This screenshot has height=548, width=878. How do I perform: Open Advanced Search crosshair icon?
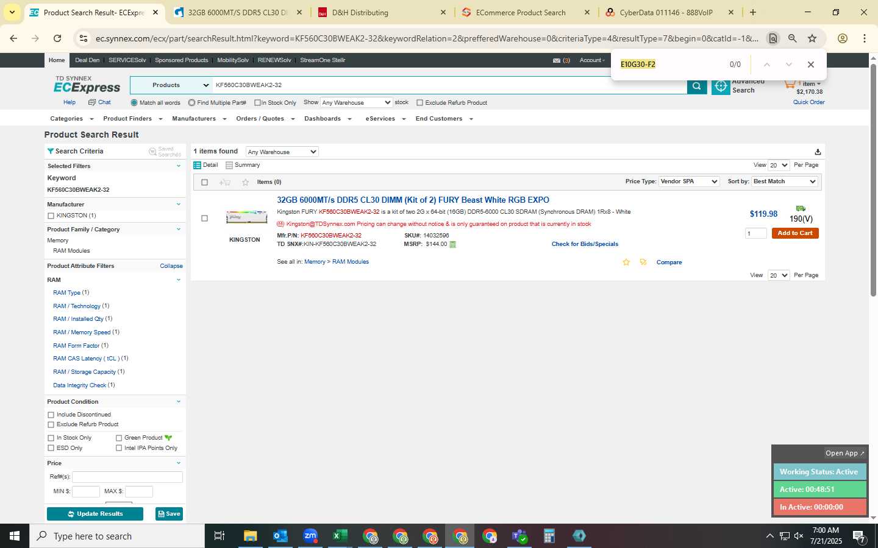point(721,86)
